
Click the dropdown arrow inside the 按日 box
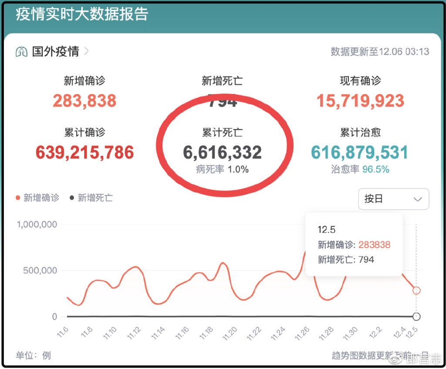(419, 199)
